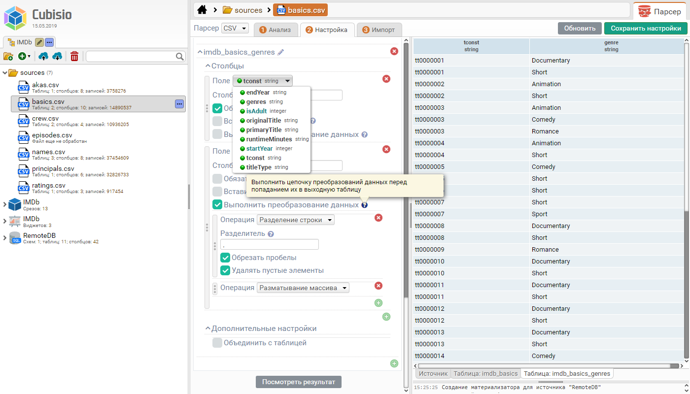The width and height of the screenshot is (690, 394).
Task: Remove the 'Разделение строки' operation
Action: point(379,218)
